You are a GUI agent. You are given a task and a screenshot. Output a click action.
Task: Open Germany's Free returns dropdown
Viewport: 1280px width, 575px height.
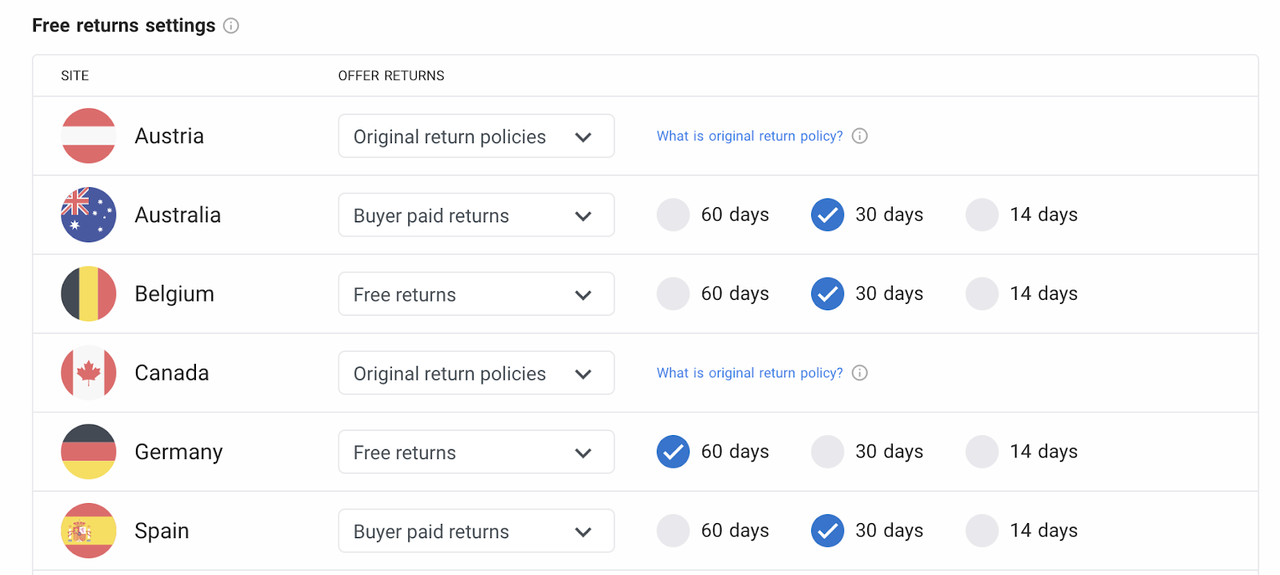(x=476, y=452)
